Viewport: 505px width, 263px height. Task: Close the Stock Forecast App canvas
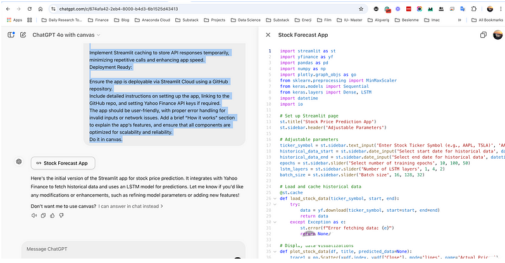click(x=268, y=35)
